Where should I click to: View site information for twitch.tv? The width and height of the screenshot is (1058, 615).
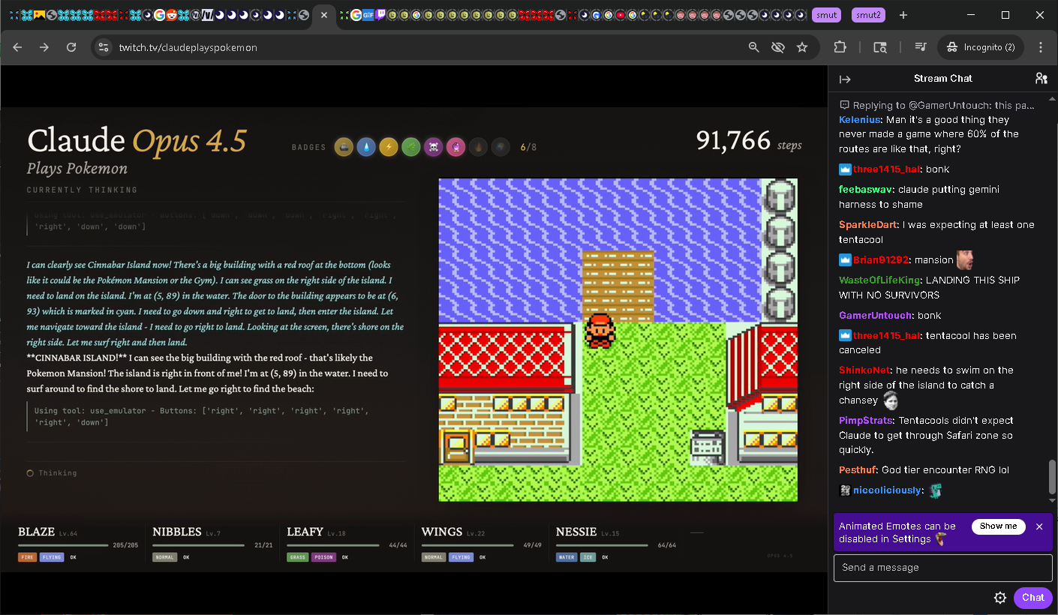[x=104, y=47]
